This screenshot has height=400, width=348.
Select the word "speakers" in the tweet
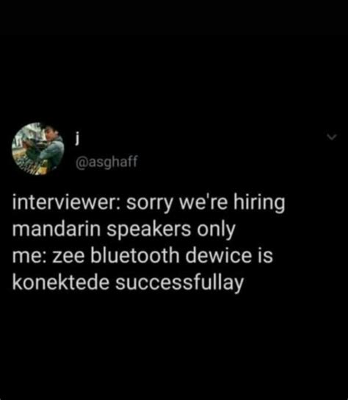[x=149, y=231]
